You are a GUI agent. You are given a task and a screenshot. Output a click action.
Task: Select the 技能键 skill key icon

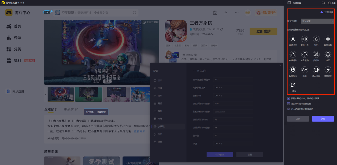click(x=316, y=54)
